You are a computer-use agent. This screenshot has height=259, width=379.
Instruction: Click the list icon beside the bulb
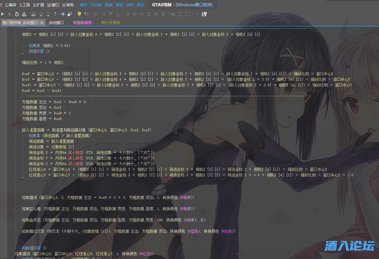click(87, 14)
